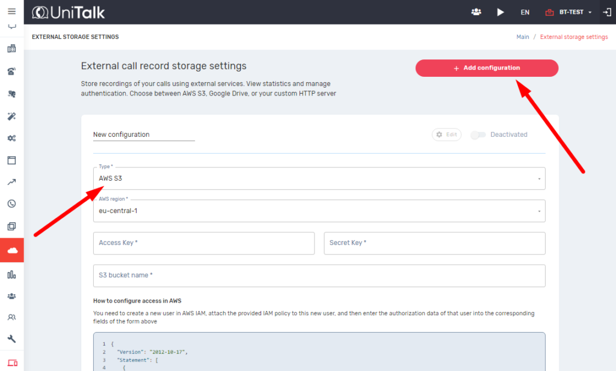Switch language via the EN menu item

[x=525, y=12]
